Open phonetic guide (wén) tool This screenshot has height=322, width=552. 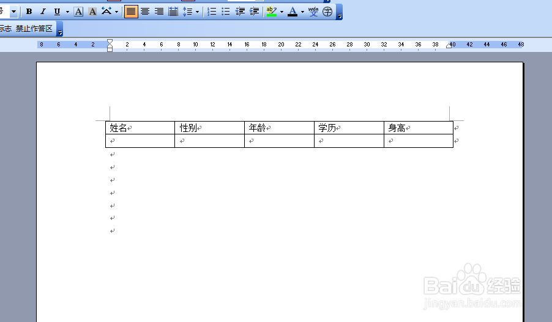pyautogui.click(x=313, y=12)
